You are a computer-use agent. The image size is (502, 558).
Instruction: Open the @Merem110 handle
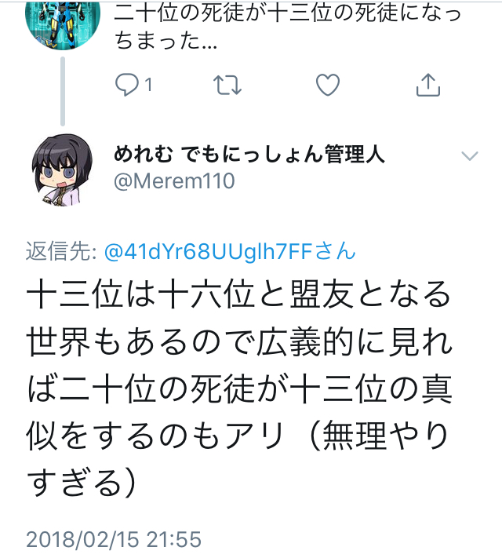coord(174,181)
